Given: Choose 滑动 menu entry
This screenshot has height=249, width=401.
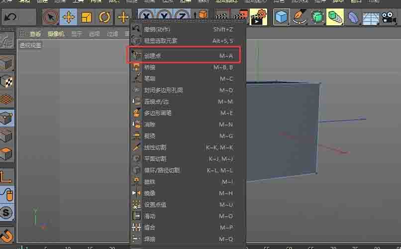Looking at the screenshot, I should pos(188,216).
